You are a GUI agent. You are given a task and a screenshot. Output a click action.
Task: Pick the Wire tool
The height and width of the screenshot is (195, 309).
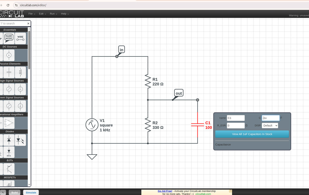[x=20, y=38]
